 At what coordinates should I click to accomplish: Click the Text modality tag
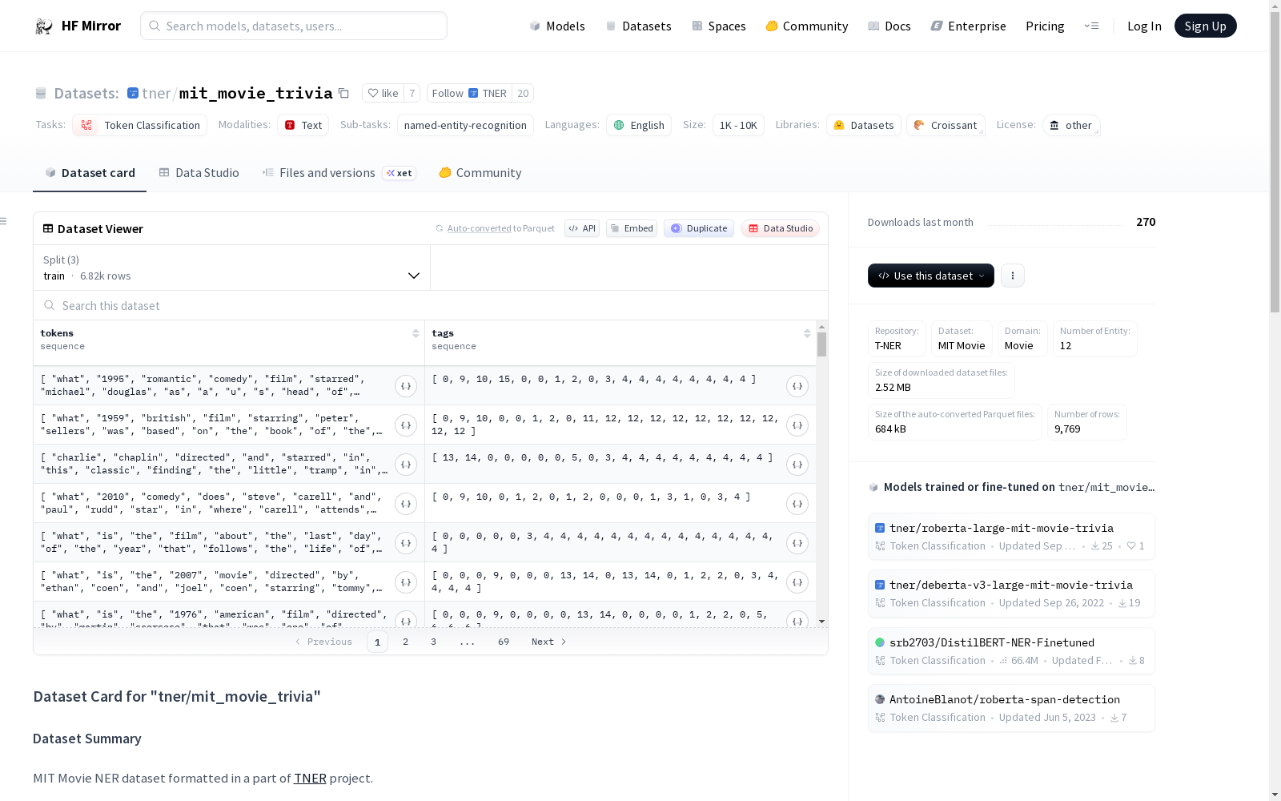click(x=303, y=125)
